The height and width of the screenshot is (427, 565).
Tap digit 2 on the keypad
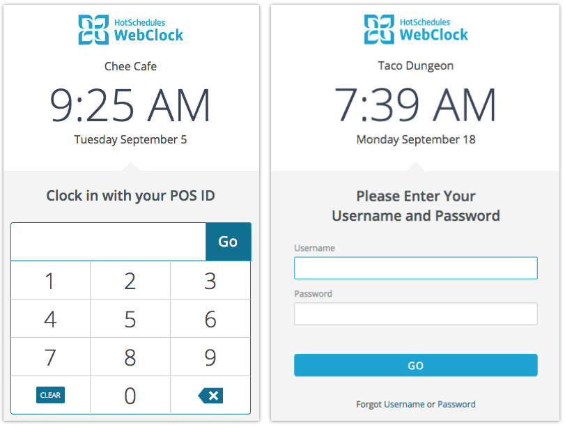coord(130,281)
